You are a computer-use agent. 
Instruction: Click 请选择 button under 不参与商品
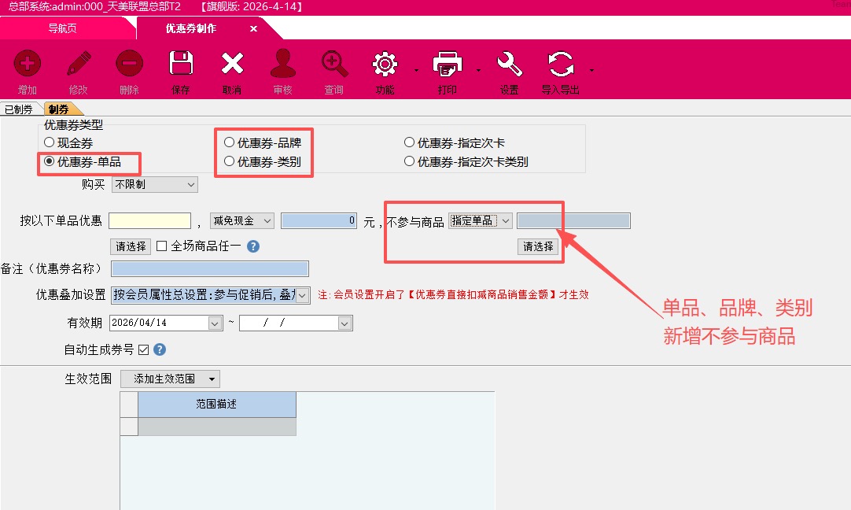(538, 246)
